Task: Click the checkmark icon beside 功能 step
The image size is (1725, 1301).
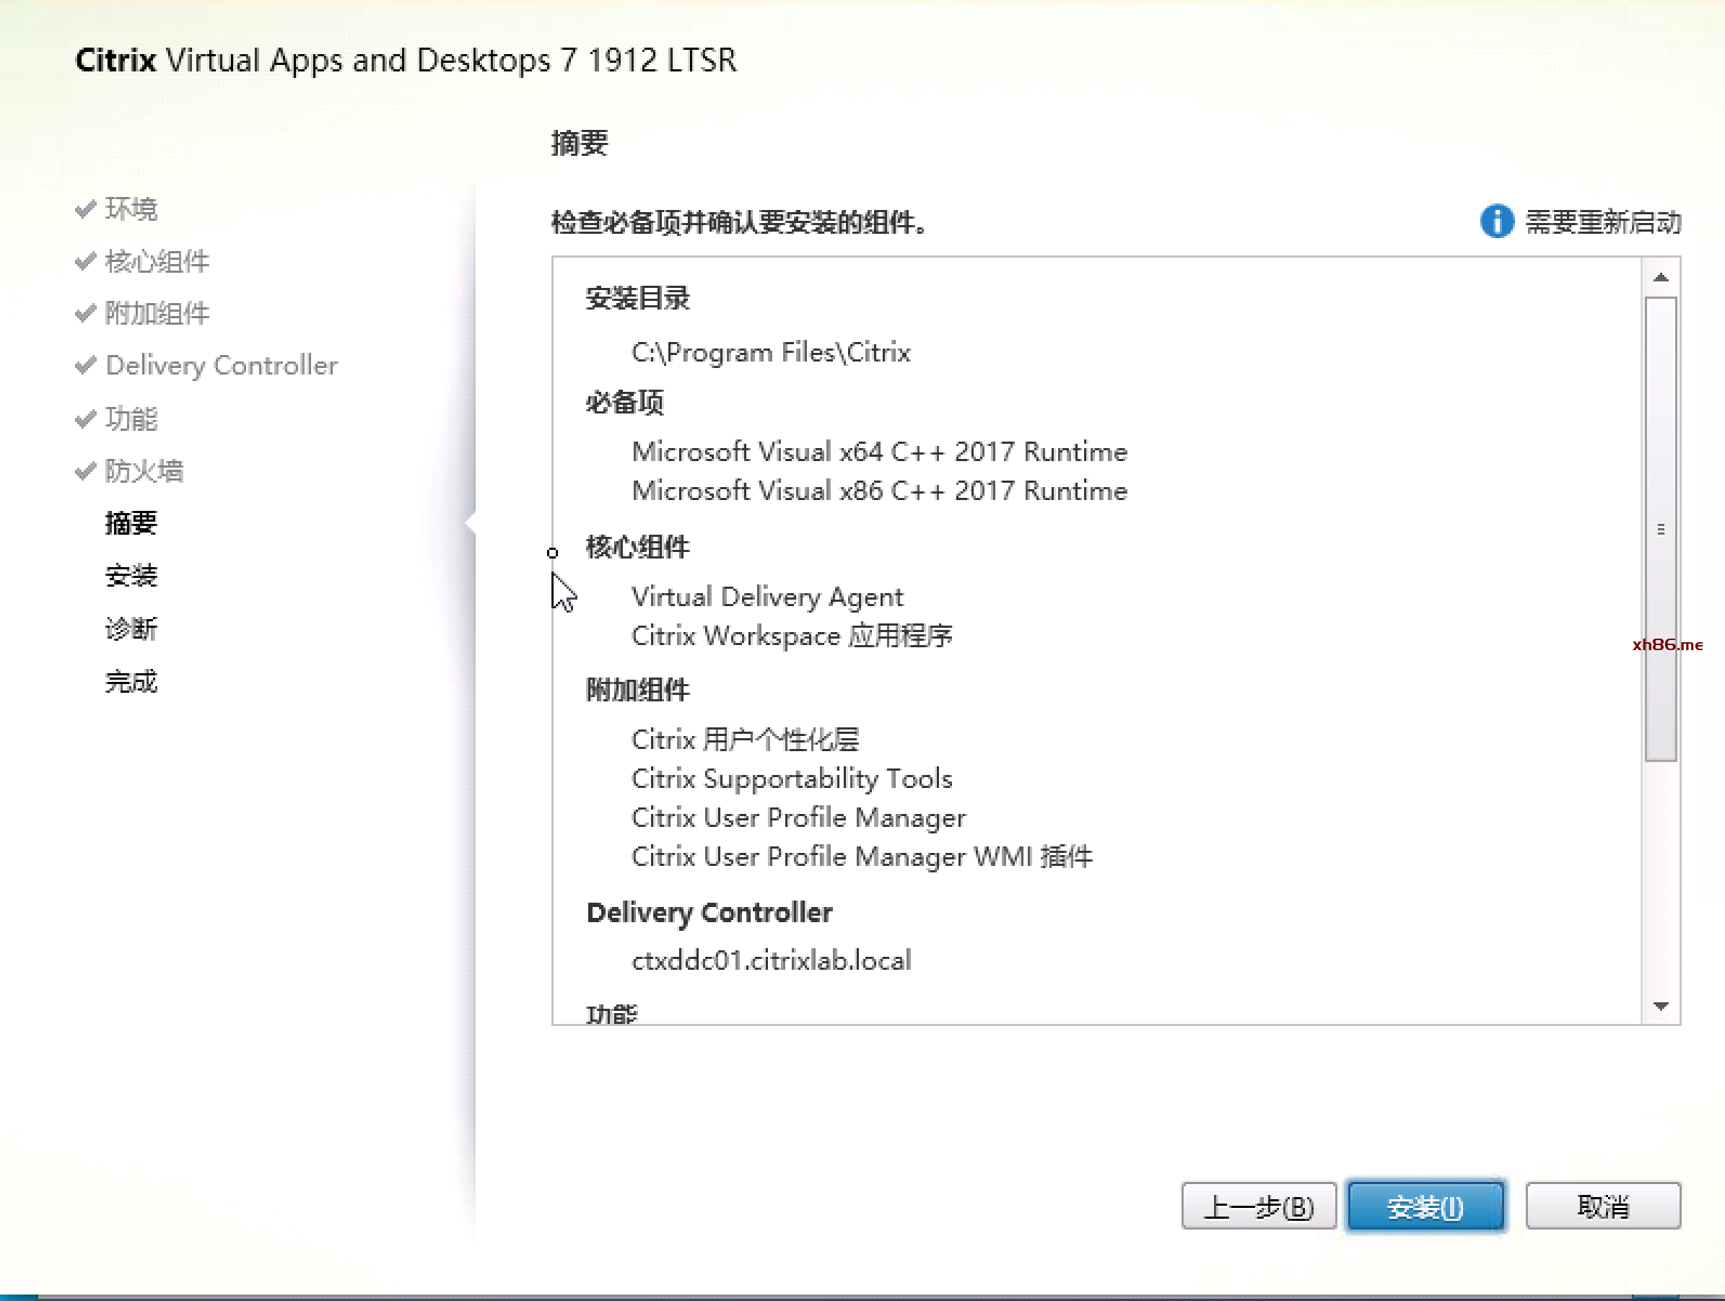Action: pos(86,419)
